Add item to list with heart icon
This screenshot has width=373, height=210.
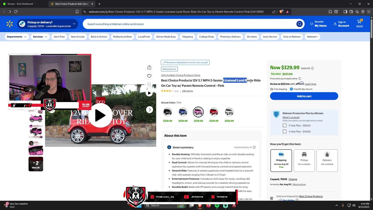(149, 76)
